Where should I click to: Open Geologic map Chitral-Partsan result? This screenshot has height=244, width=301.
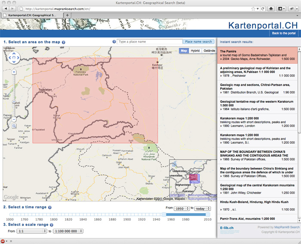[x=257, y=89]
